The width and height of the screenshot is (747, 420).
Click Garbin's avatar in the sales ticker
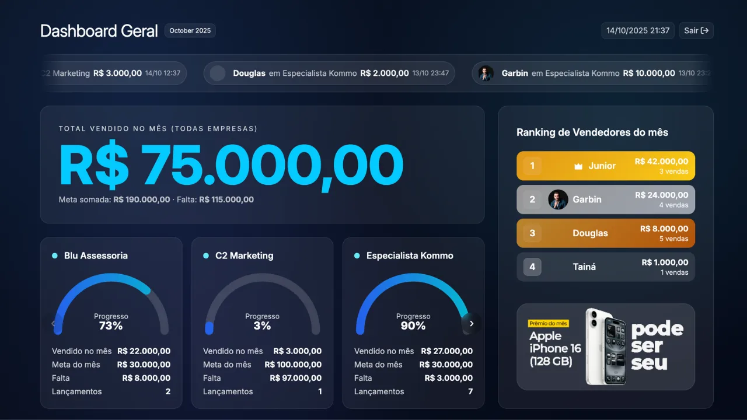pos(486,73)
